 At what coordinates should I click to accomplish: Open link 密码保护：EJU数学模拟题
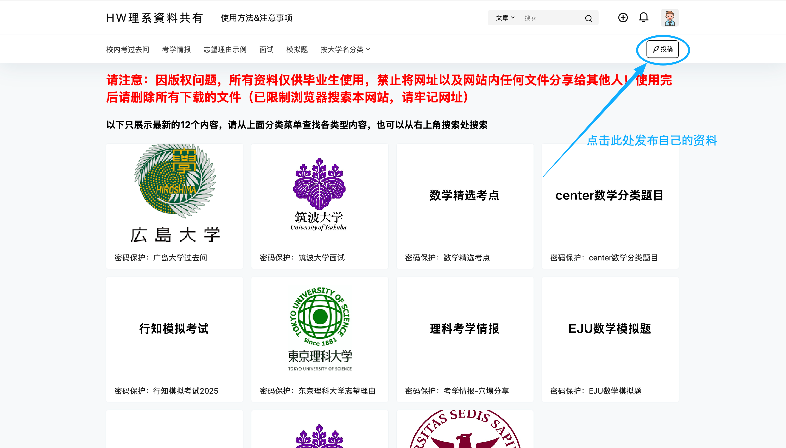pos(596,391)
